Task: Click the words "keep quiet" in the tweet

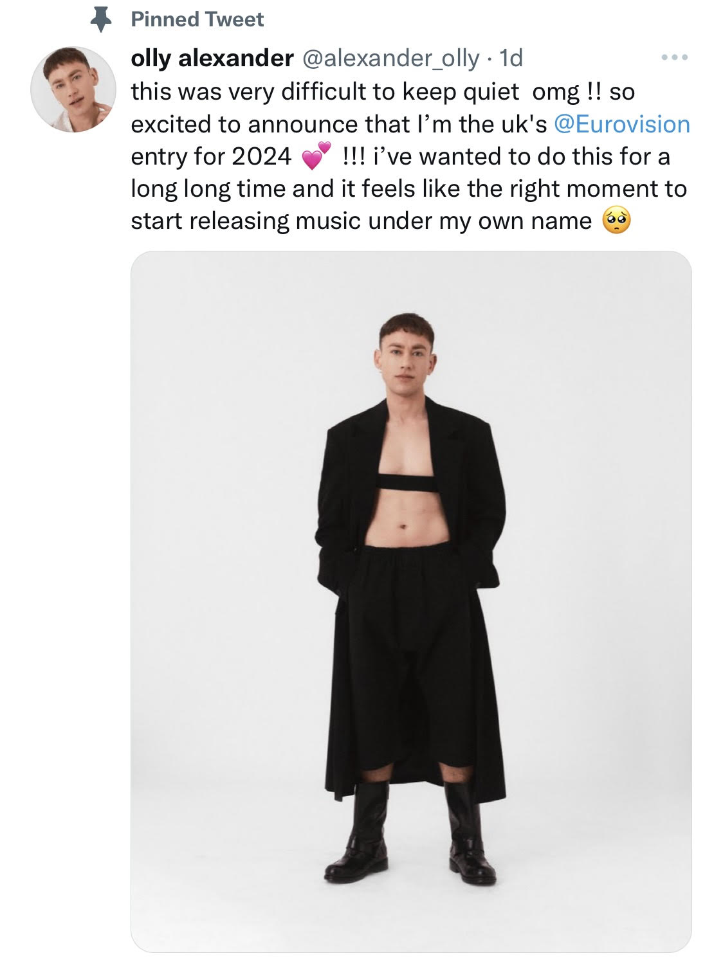Action: [461, 92]
